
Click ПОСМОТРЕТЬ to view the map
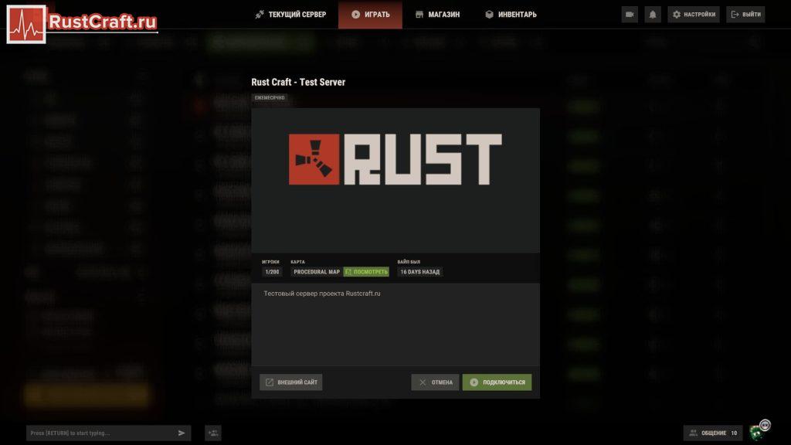point(366,272)
